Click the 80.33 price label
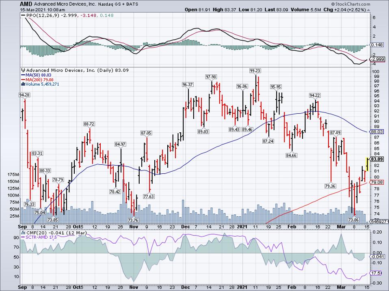Screen dimensions: 389x291 [x=45, y=170]
